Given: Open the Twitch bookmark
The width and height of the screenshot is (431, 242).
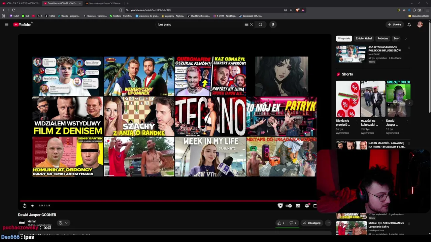Looking at the screenshot, I should (14, 16).
